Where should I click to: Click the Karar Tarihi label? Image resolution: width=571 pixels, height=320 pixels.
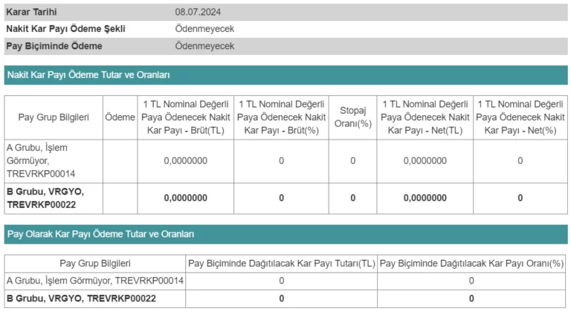pos(31,12)
